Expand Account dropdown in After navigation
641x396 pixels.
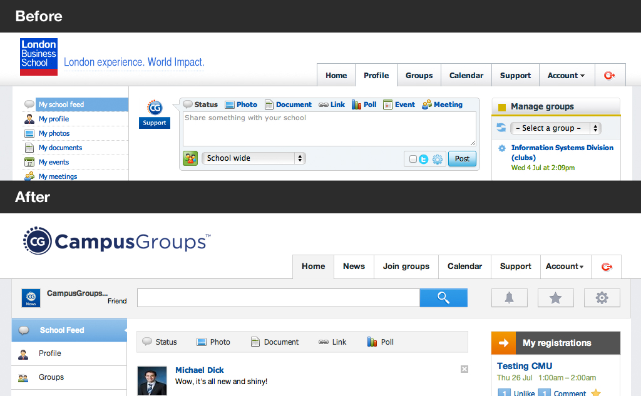click(565, 266)
